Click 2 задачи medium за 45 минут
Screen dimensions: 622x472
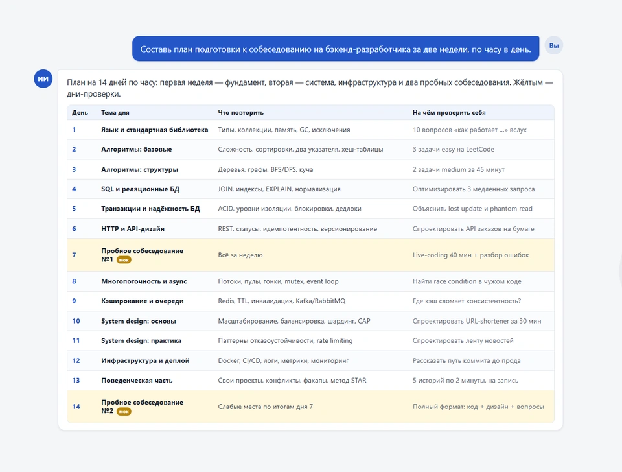pos(459,169)
